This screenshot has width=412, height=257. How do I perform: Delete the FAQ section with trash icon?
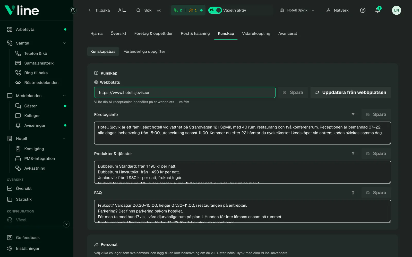(353, 193)
